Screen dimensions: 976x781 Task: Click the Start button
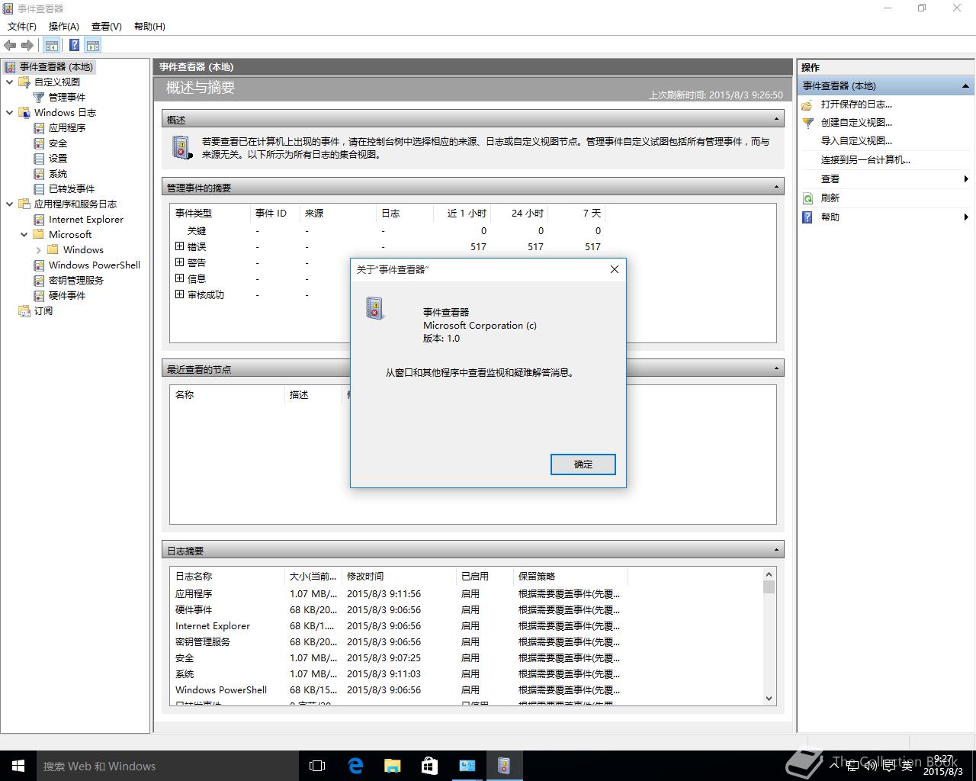[x=18, y=766]
